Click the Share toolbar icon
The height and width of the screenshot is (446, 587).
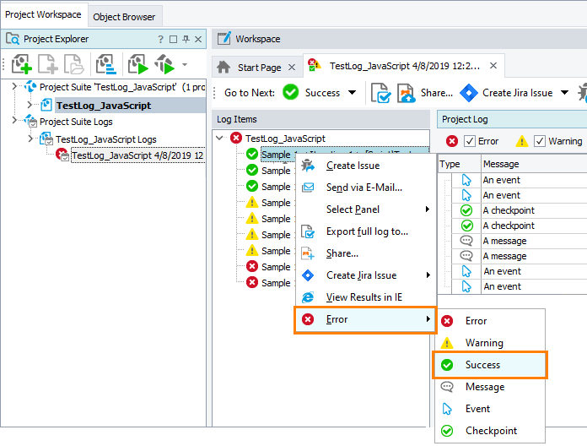coord(407,93)
